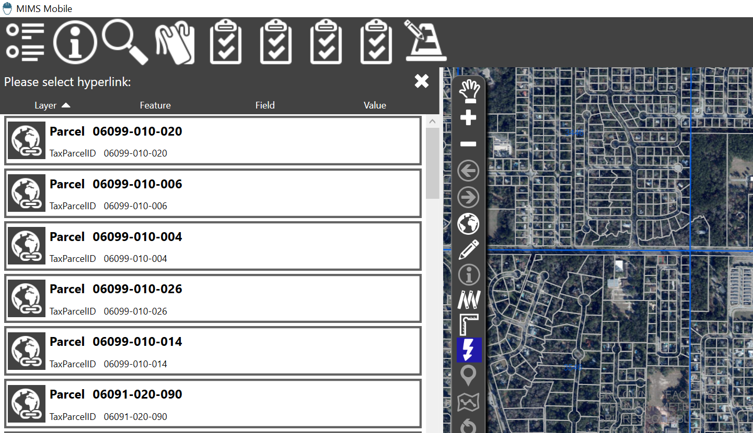Viewport: 753px width, 433px height.
Task: Select the pan hand tool
Action: point(469,90)
